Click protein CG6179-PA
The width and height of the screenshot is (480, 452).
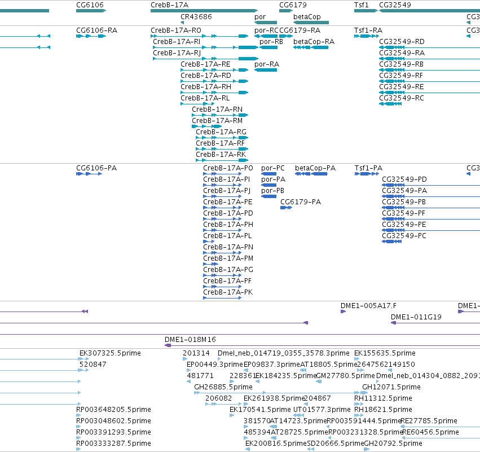(300, 202)
